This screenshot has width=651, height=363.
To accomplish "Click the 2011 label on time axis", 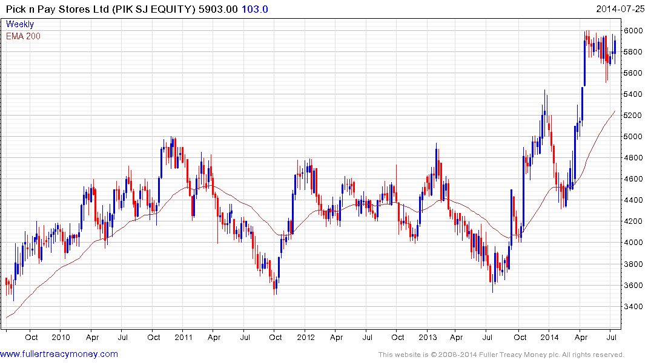I will 184,337.
